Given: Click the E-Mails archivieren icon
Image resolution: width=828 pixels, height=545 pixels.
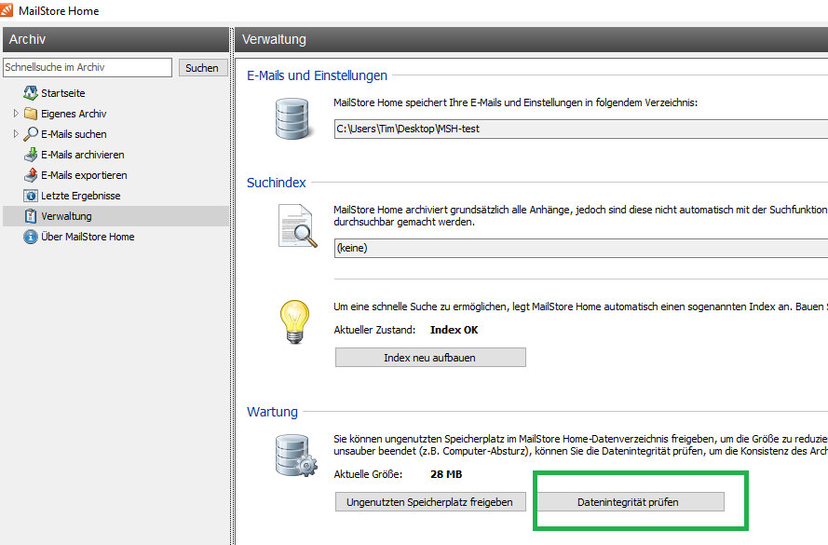Looking at the screenshot, I should pyautogui.click(x=31, y=155).
